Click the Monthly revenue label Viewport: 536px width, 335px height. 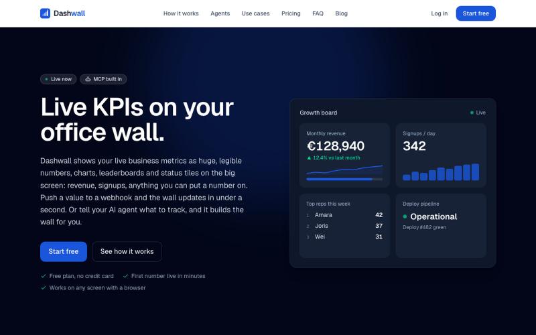coord(326,133)
